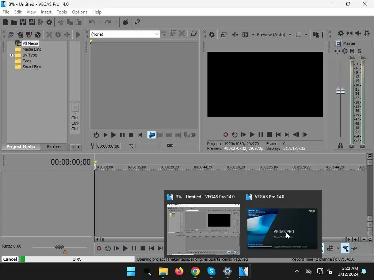
Task: Click Remove Selected Media X icon
Action: coord(49,35)
